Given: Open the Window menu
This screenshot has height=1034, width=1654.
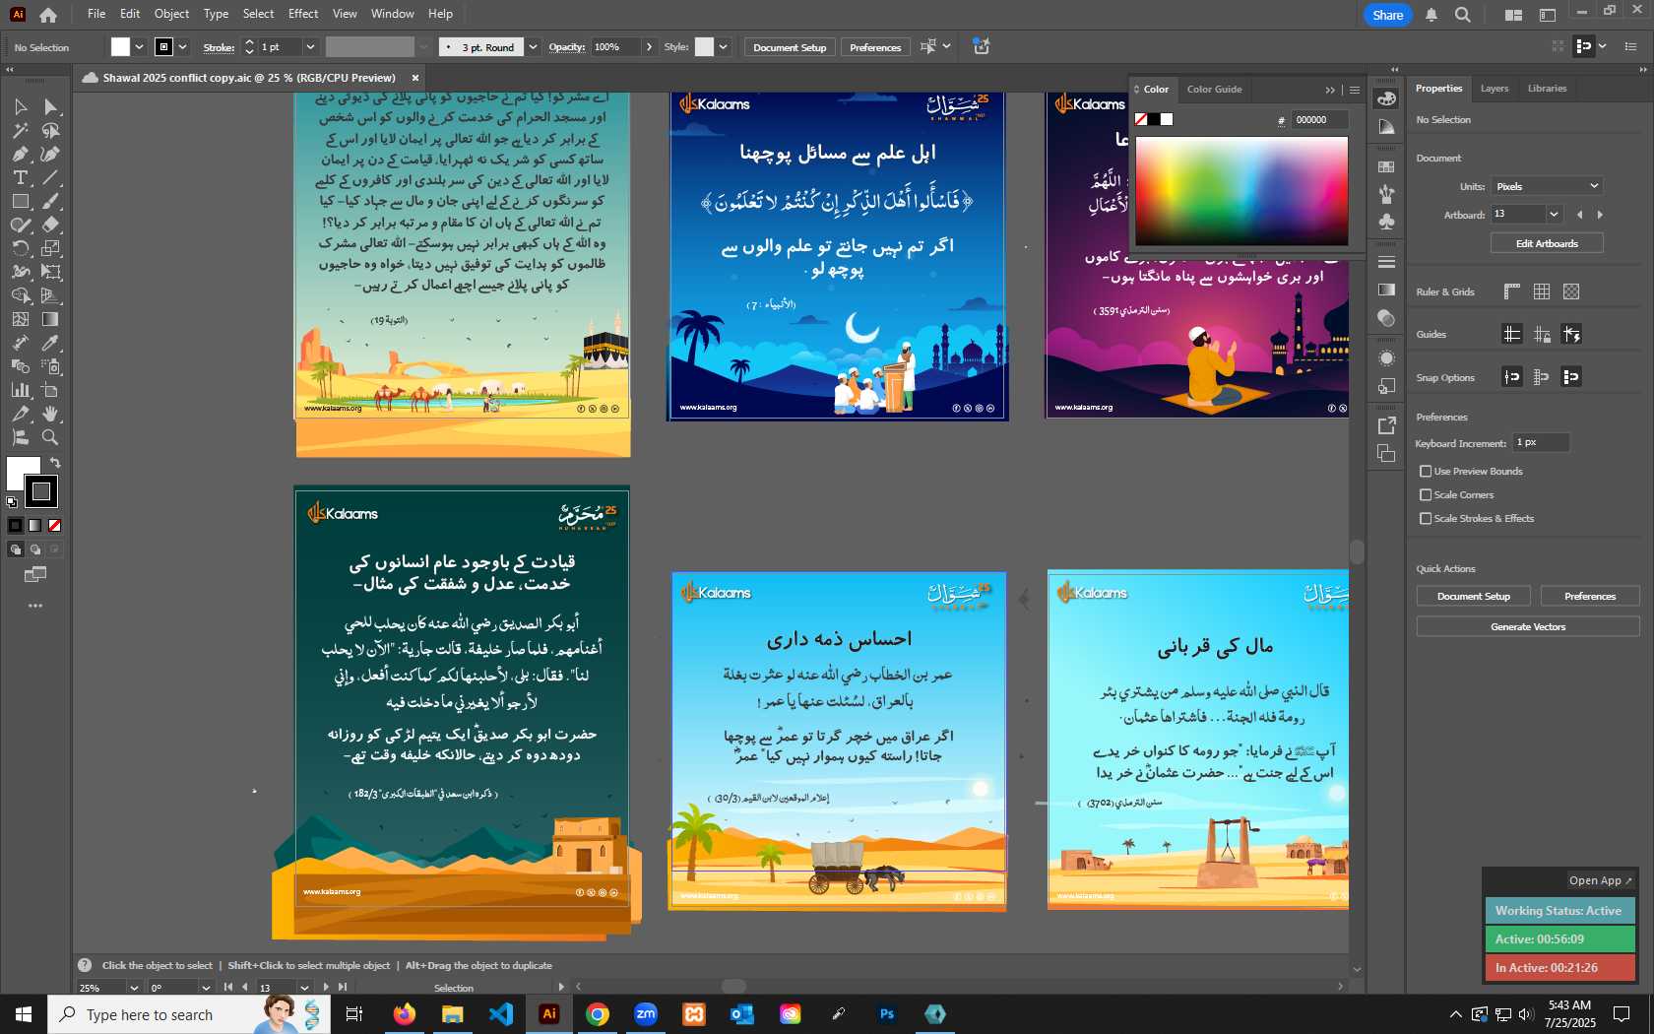Looking at the screenshot, I should (392, 14).
